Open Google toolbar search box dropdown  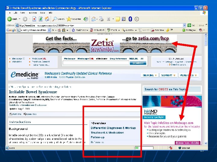coord(49,30)
